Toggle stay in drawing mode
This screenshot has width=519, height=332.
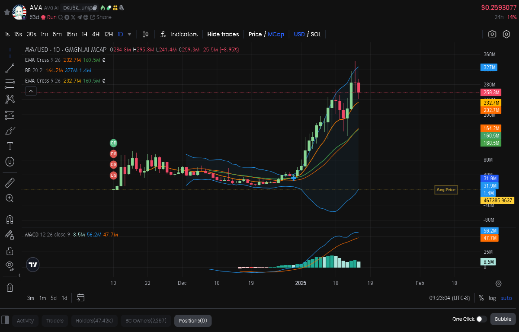[10, 235]
